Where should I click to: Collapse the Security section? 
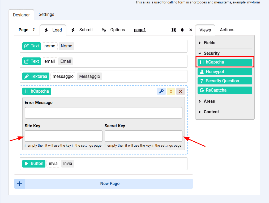(211, 53)
